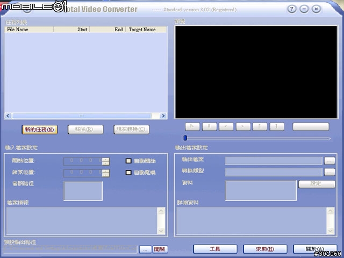Click the step backward '<' preview button
The height and width of the screenshot is (258, 344).
point(226,127)
